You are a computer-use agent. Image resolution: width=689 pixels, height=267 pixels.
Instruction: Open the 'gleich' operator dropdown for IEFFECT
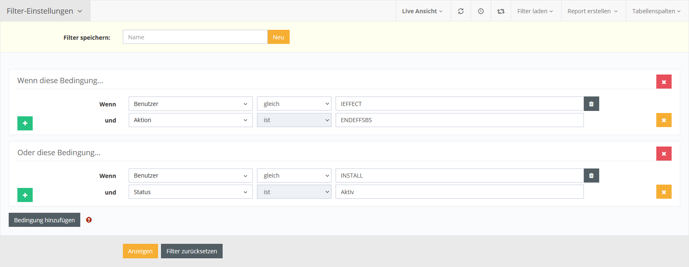(x=294, y=104)
